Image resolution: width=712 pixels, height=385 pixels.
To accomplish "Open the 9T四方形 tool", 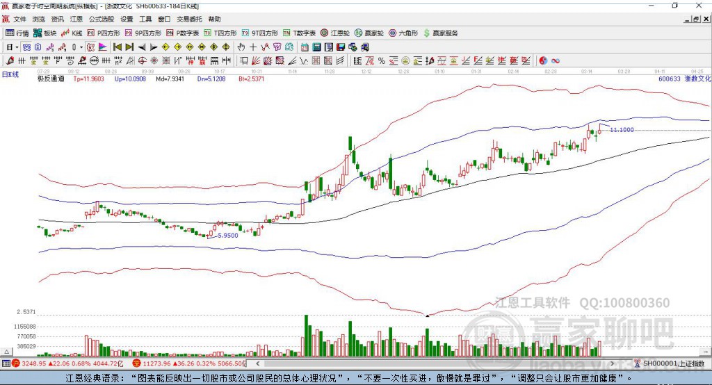I will (x=260, y=33).
